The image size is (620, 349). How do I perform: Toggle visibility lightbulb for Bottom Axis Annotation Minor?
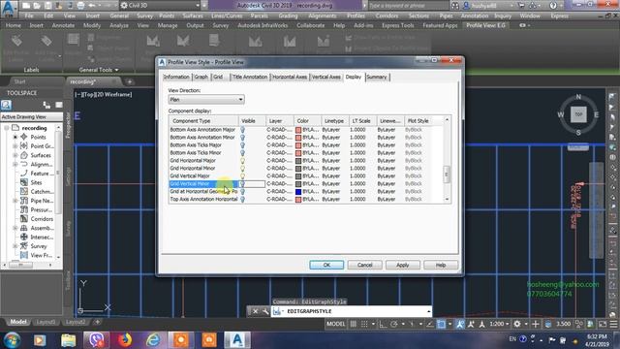point(242,138)
